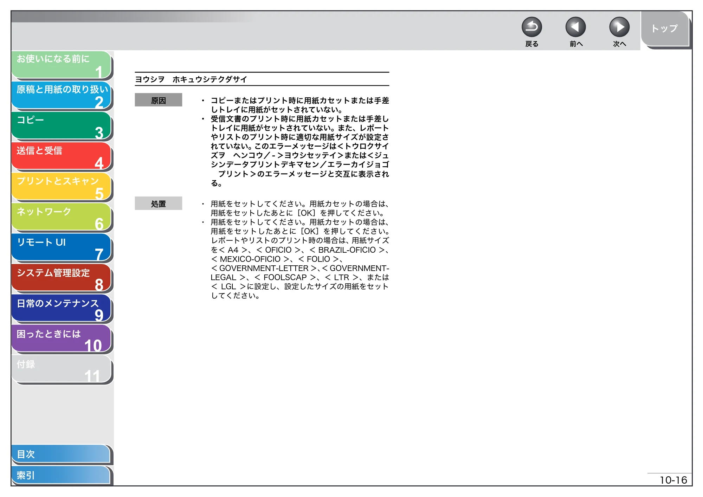Click the page number 10-16

673,480
